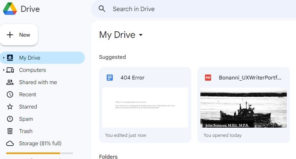This screenshot has height=159, width=296.
Task: Click 'You edited just now' text
Action: tap(126, 135)
